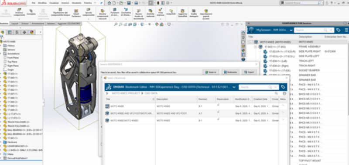Collapse the 17-853 FRAME ASSEMBLY node
Screen dimensions: 349x165
256,47
